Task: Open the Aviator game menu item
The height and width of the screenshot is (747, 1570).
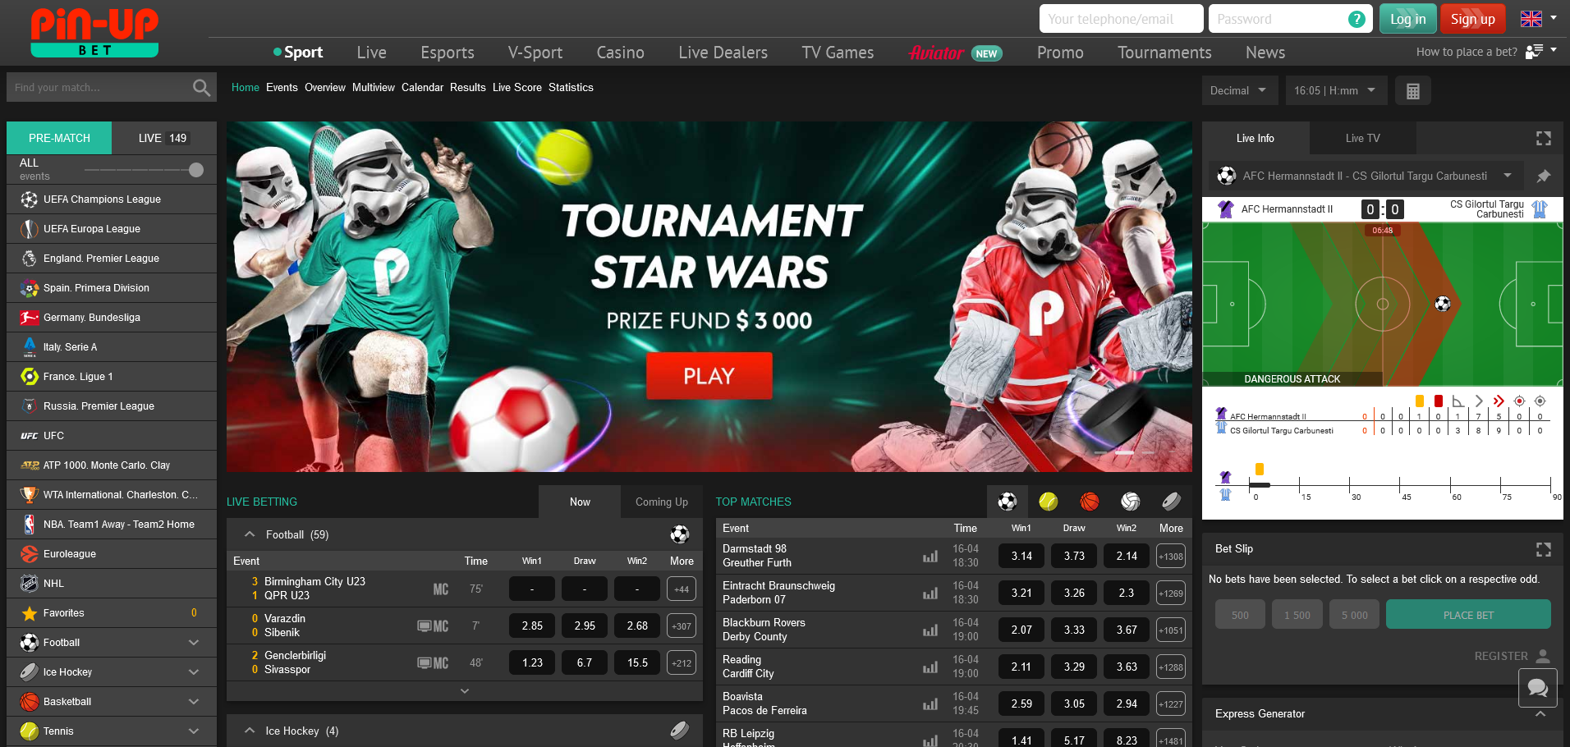Action: 955,53
